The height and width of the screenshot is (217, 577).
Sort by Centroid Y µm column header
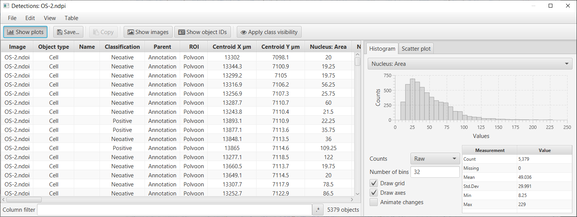[280, 47]
